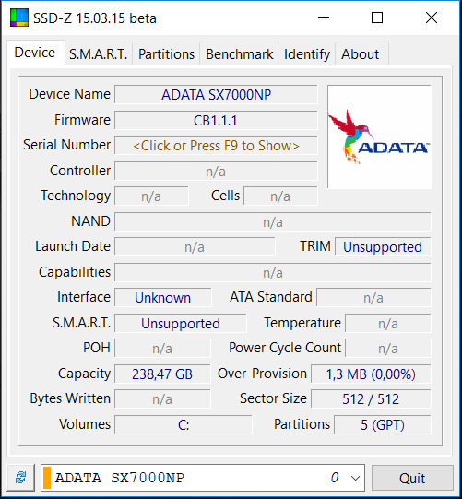Click the Quit button
The image size is (462, 499).
coord(412,478)
